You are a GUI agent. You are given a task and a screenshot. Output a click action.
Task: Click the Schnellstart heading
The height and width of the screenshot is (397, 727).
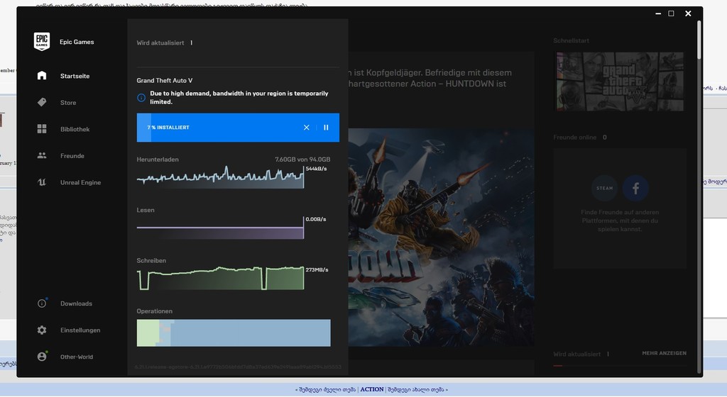coord(571,40)
